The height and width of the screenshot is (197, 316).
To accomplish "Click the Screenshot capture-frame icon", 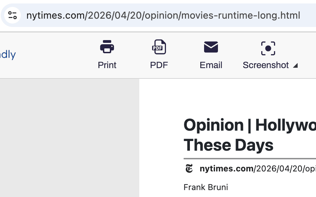I will pos(268,48).
